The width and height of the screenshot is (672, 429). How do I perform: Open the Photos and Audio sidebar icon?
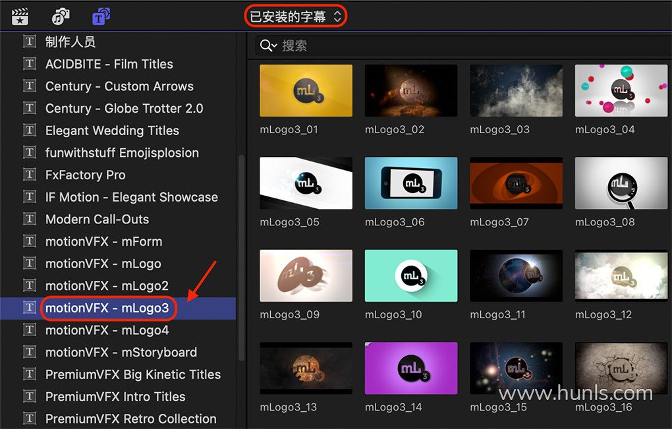[61, 16]
